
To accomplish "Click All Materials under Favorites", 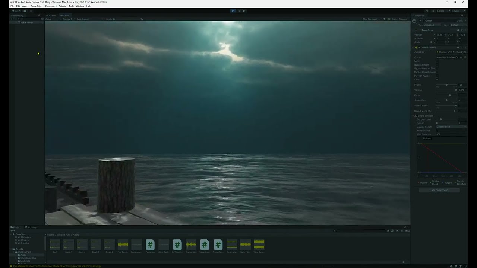I will click(x=24, y=237).
